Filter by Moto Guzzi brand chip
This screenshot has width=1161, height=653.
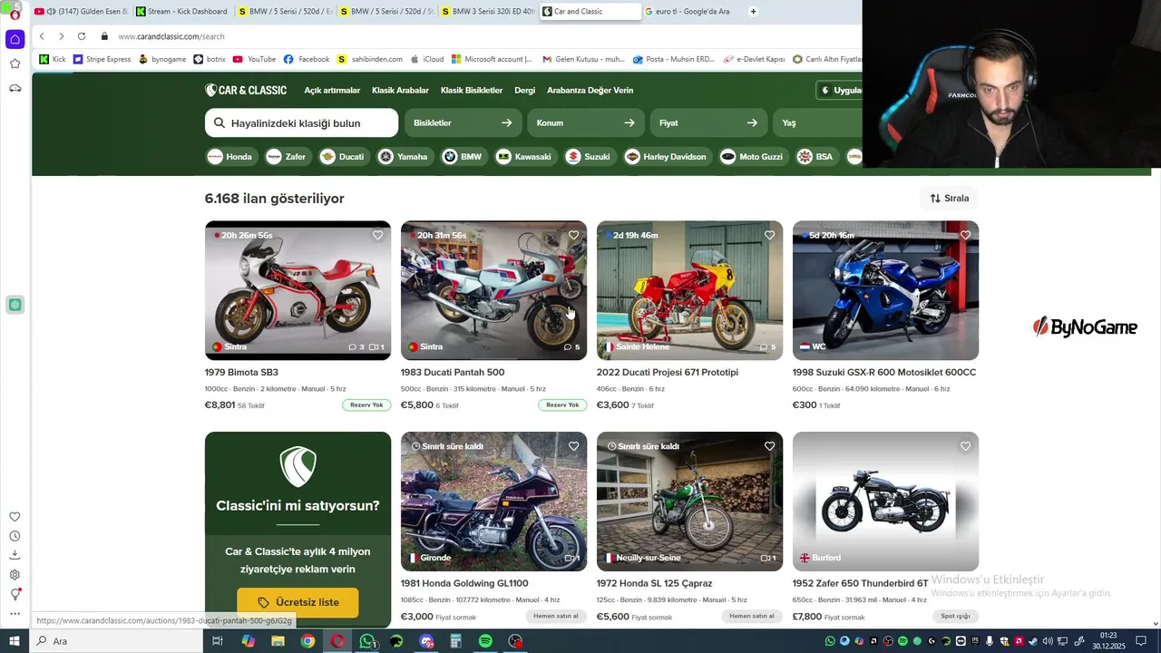(752, 157)
